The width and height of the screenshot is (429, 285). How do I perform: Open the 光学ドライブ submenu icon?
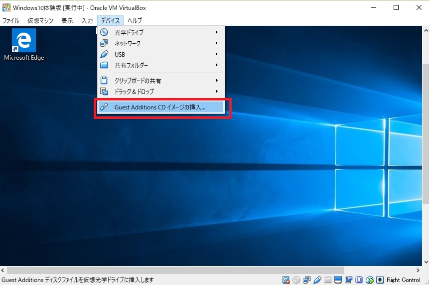coord(104,32)
